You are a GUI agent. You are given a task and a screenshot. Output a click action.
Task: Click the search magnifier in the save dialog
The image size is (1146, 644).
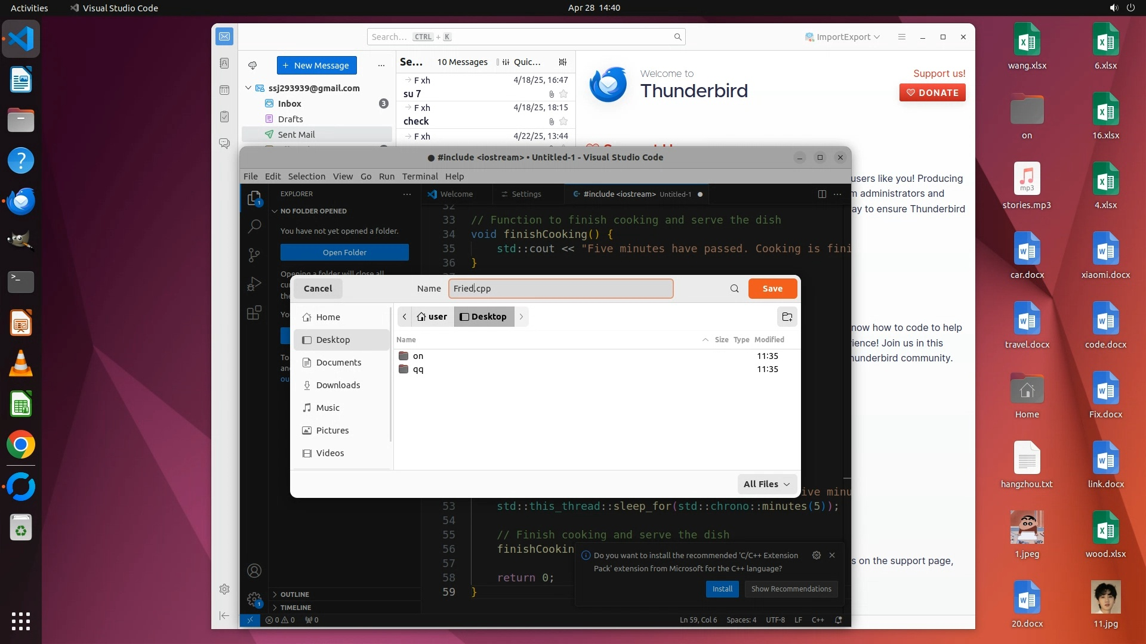[x=734, y=289]
